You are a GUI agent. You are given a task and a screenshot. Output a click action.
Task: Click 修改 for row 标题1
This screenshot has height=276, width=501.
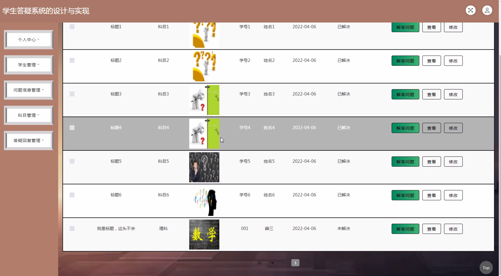(453, 27)
